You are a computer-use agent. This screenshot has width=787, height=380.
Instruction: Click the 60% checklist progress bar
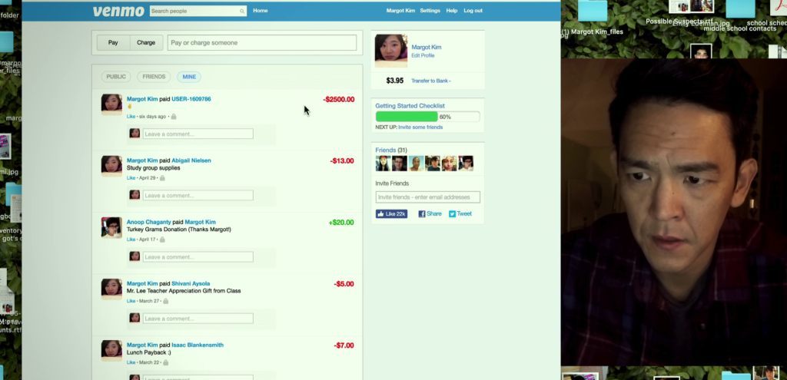click(x=427, y=117)
